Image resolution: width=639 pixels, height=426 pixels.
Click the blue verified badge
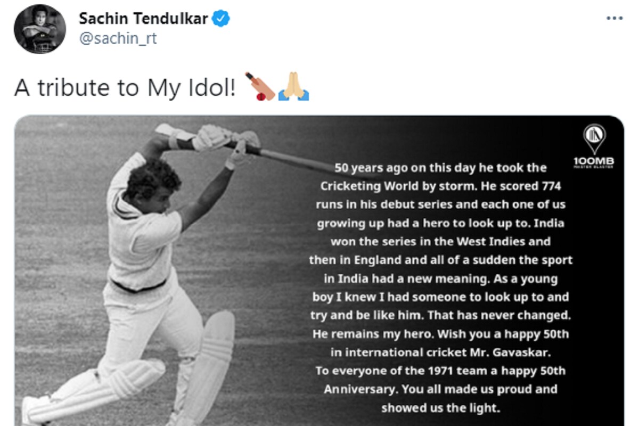[221, 19]
